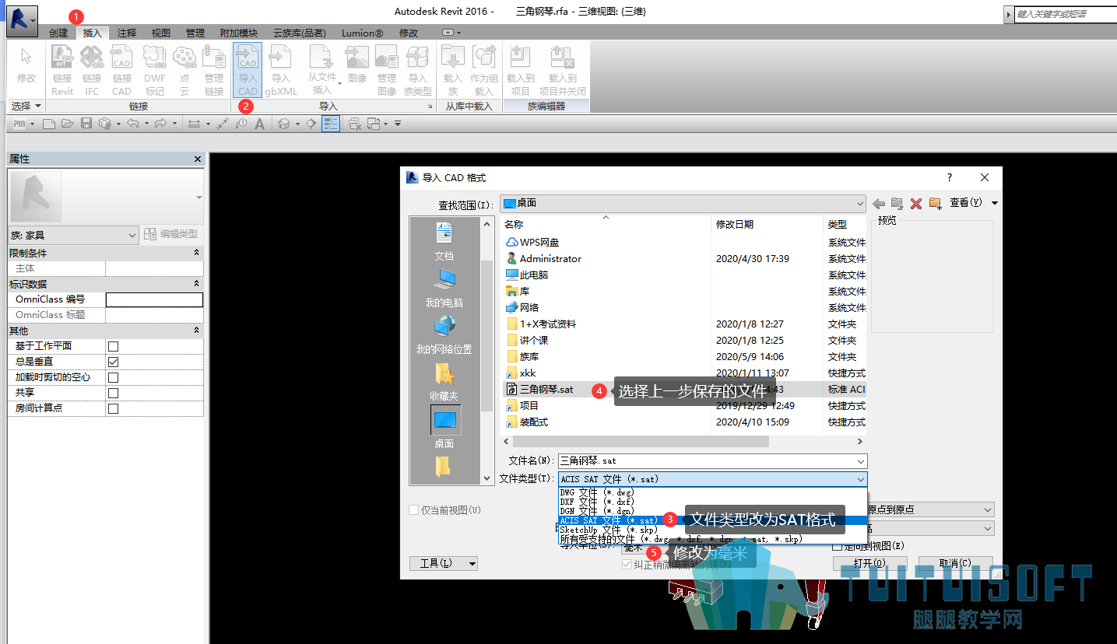Select the 导入 gbXML tool
This screenshot has height=644, width=1117.
tap(281, 70)
